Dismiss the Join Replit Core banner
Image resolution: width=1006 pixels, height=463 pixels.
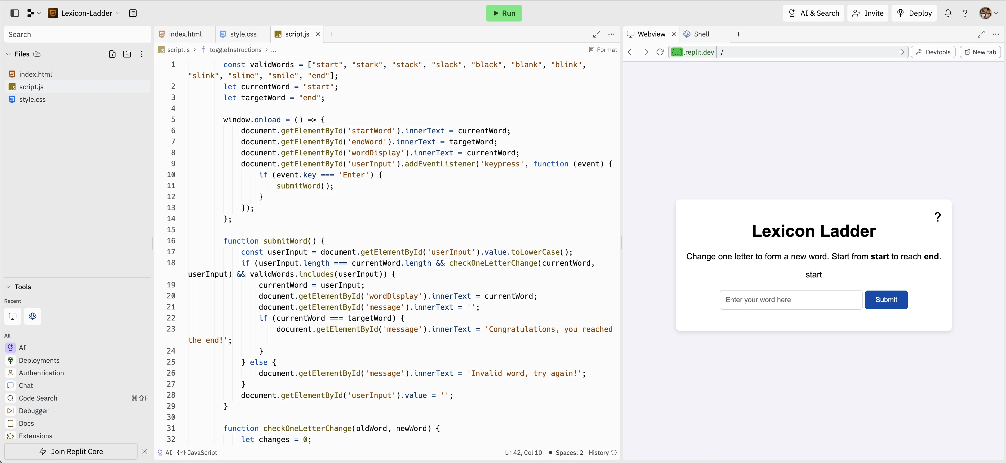(x=145, y=451)
